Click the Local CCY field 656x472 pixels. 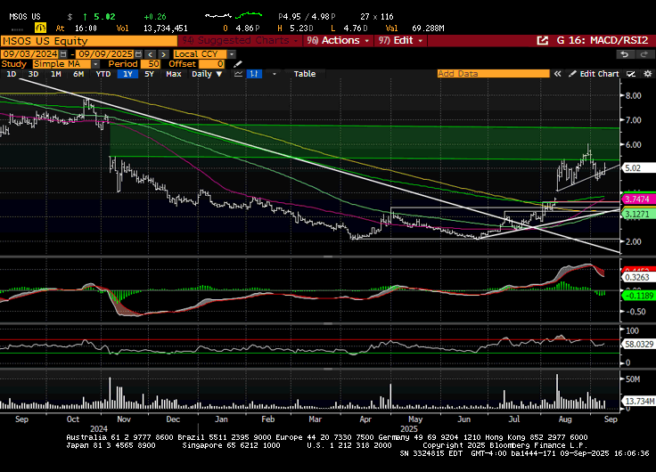(201, 54)
